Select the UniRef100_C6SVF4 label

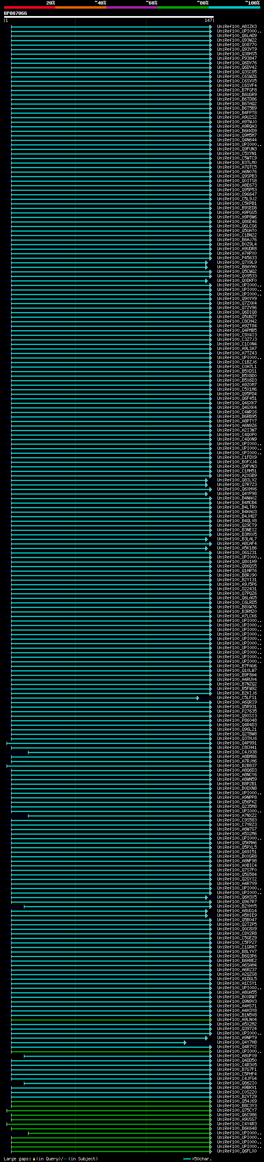(237, 85)
